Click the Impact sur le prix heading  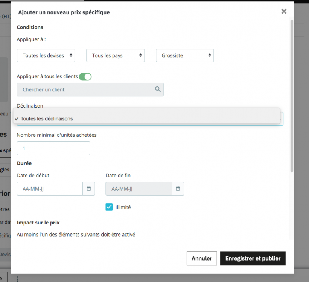(38, 222)
